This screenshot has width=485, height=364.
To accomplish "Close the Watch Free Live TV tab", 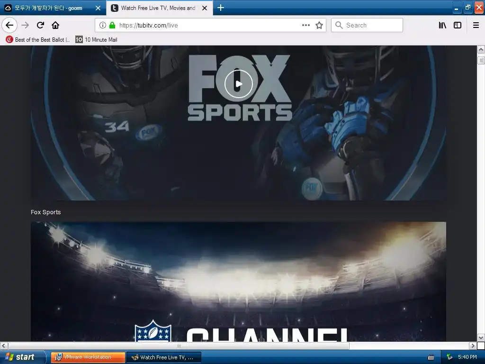I will 205,8.
